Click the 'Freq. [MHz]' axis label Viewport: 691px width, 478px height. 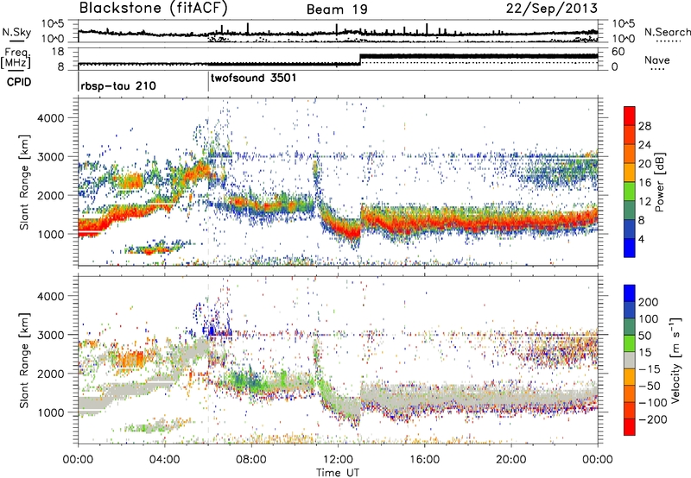tap(16, 59)
